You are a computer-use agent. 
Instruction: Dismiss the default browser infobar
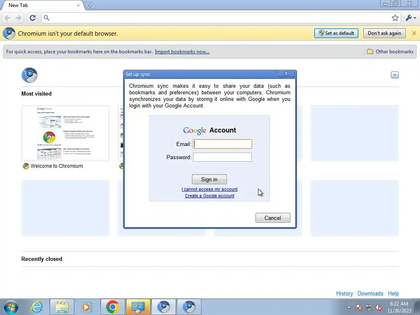click(414, 33)
